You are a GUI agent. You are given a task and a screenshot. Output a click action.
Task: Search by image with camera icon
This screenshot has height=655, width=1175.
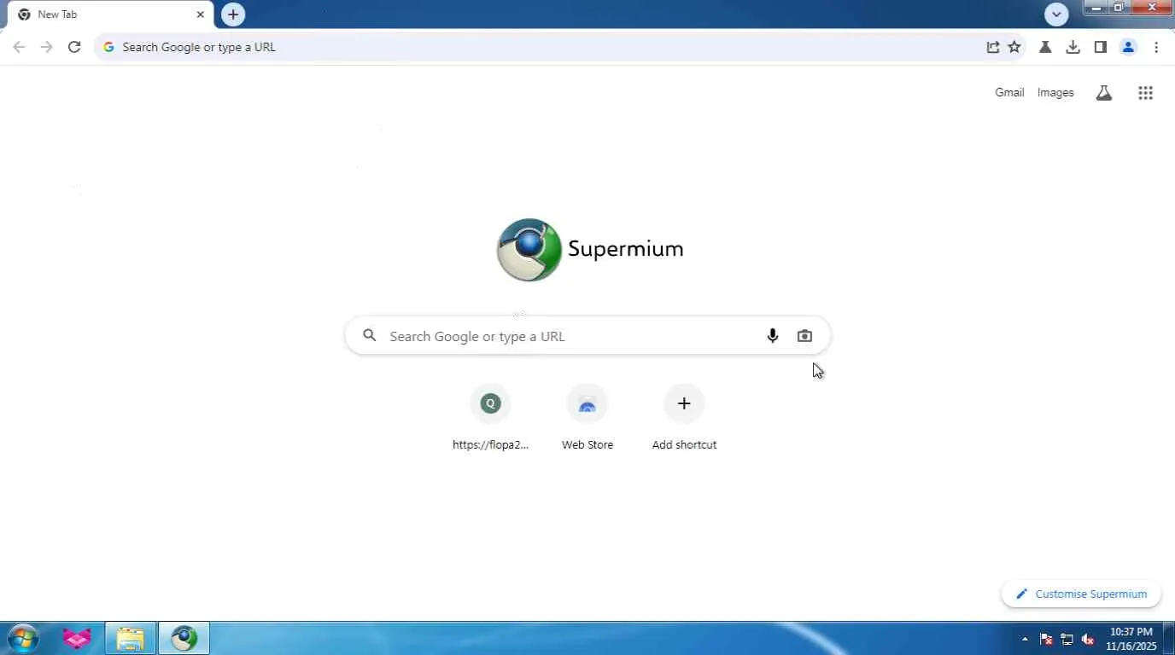(804, 336)
